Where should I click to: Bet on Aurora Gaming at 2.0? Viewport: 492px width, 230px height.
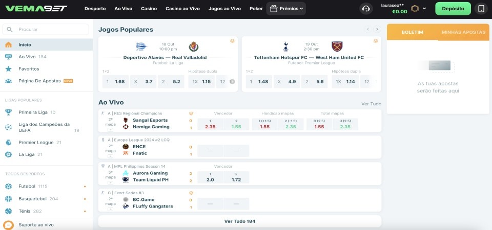coord(210,177)
